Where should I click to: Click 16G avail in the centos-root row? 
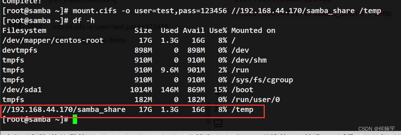(x=198, y=40)
